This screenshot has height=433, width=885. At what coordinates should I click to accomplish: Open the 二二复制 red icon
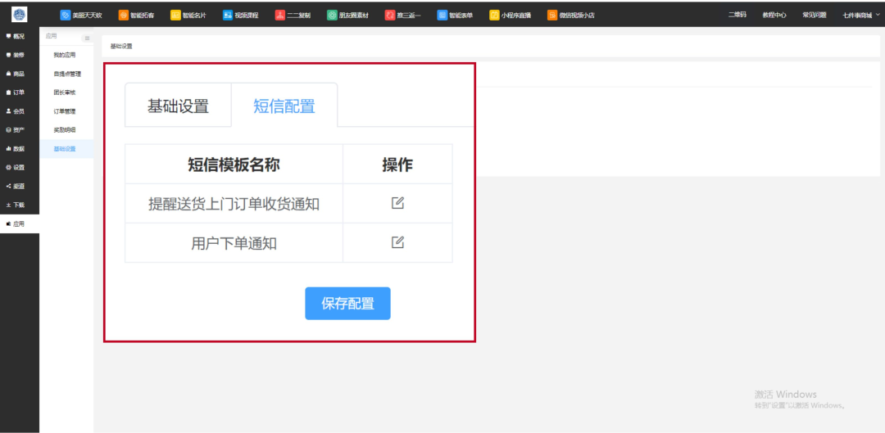click(x=280, y=16)
